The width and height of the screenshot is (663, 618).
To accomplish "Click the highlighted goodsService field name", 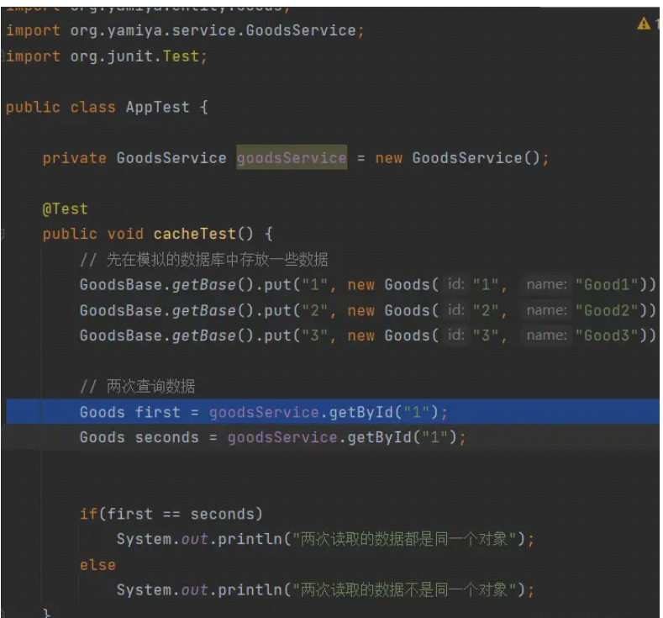I will coord(292,158).
